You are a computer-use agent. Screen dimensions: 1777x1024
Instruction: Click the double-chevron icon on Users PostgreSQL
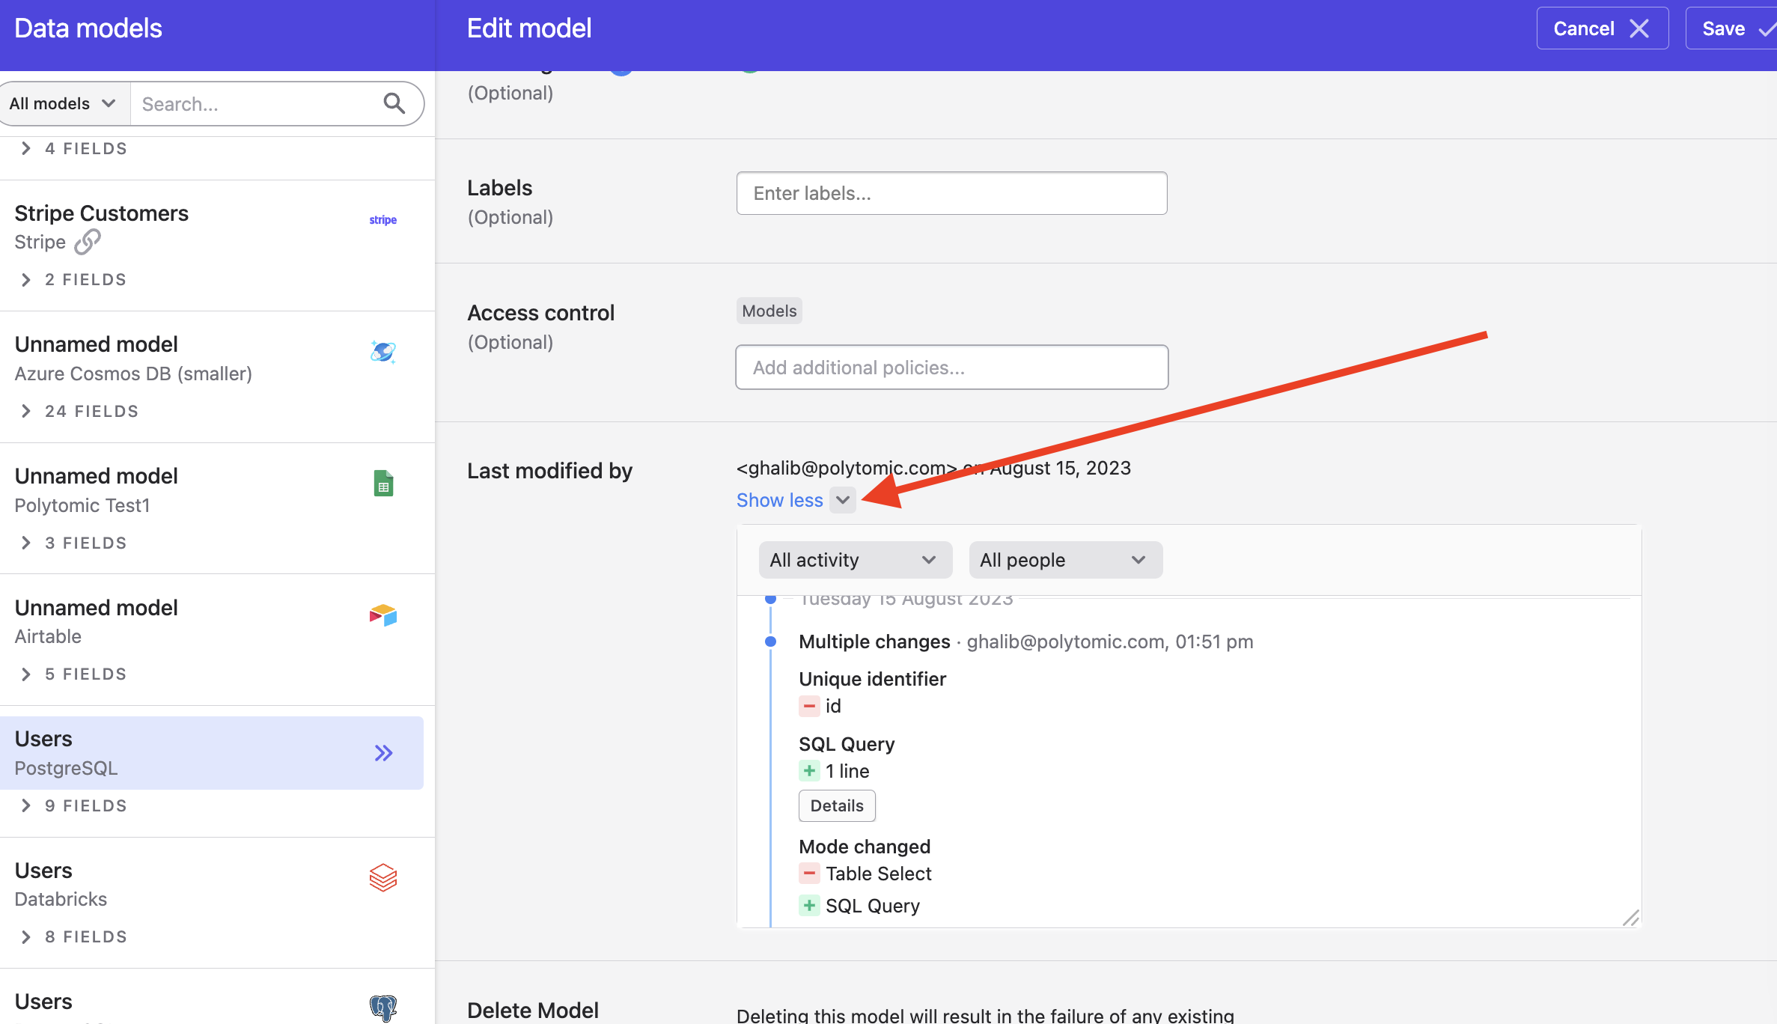tap(383, 753)
